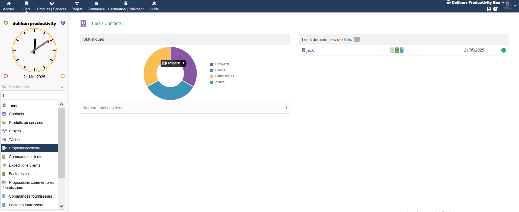Click the pink heart icon beside the date

(x=6, y=76)
